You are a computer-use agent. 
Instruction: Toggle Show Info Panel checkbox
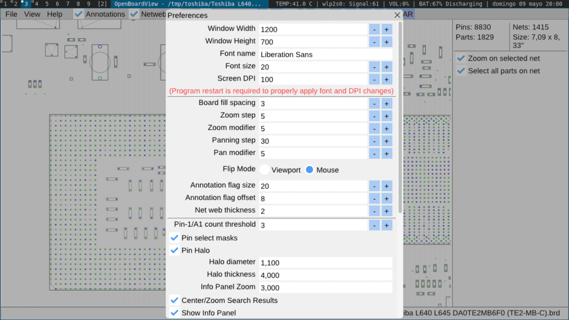coord(174,313)
